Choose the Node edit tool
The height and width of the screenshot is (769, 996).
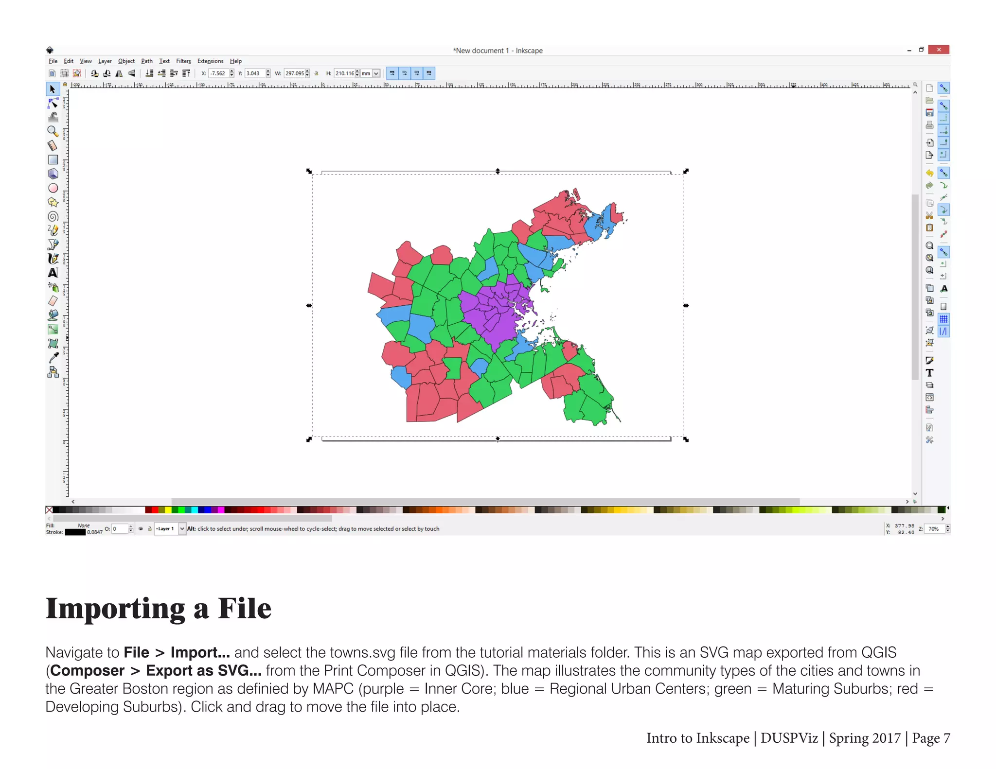tap(53, 104)
